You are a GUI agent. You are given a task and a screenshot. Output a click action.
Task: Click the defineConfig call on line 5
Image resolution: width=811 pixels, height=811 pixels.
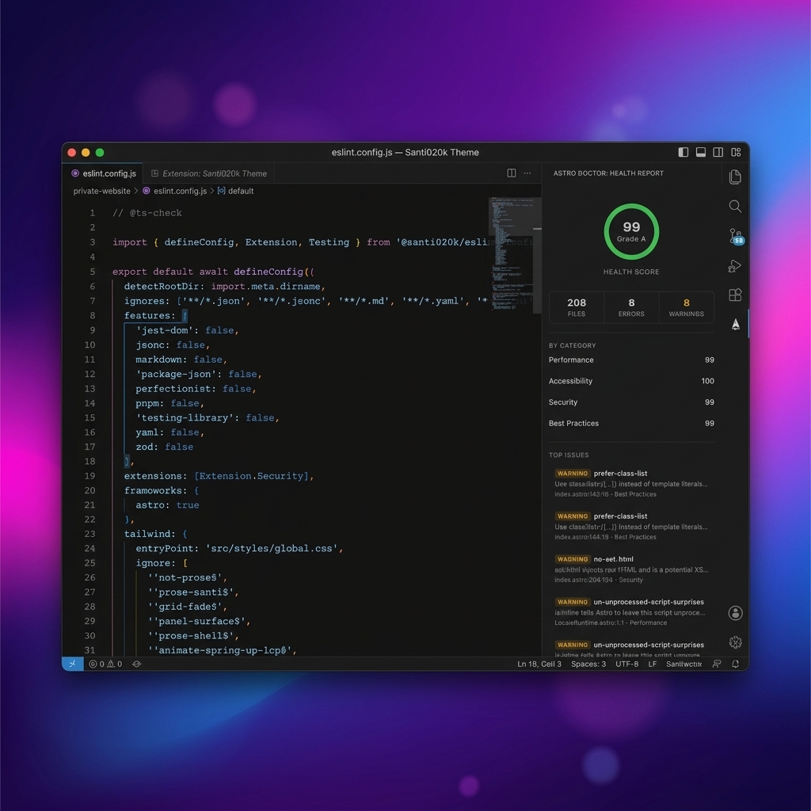(268, 272)
